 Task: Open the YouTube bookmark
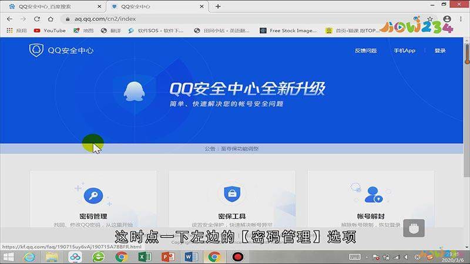tap(50, 31)
